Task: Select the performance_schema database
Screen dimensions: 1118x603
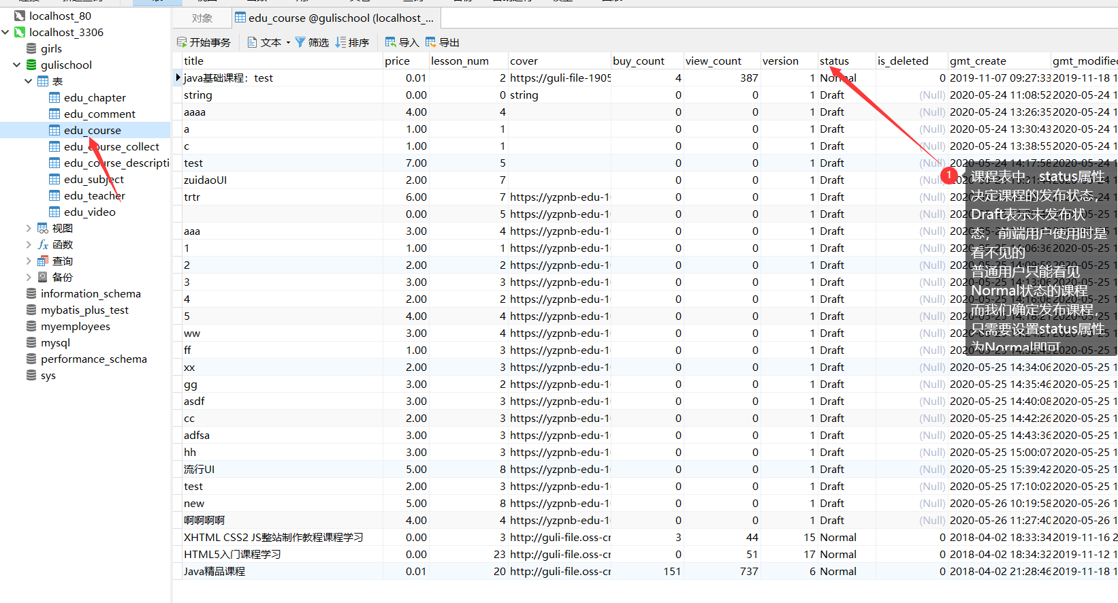Action: click(x=94, y=359)
